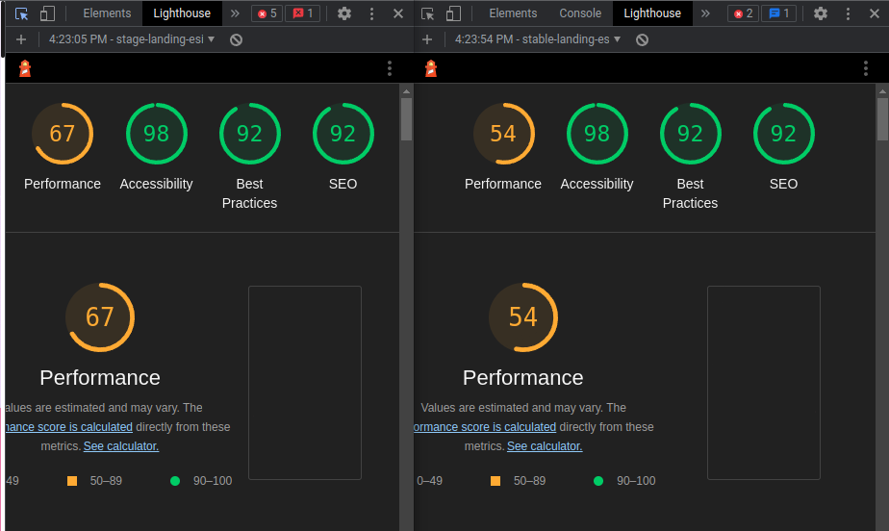The image size is (889, 531).
Task: Click the plus icon to start a new report in left panel
Action: (x=21, y=39)
